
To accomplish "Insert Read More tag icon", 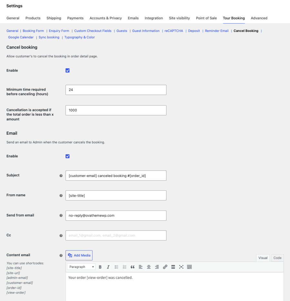I will point(173,267).
